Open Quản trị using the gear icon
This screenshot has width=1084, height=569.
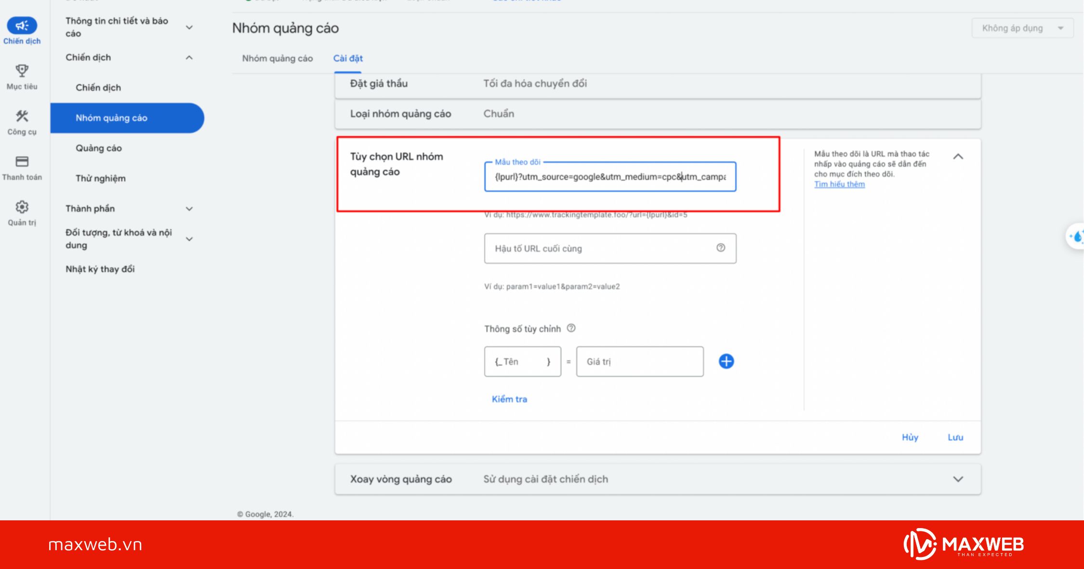pos(22,206)
